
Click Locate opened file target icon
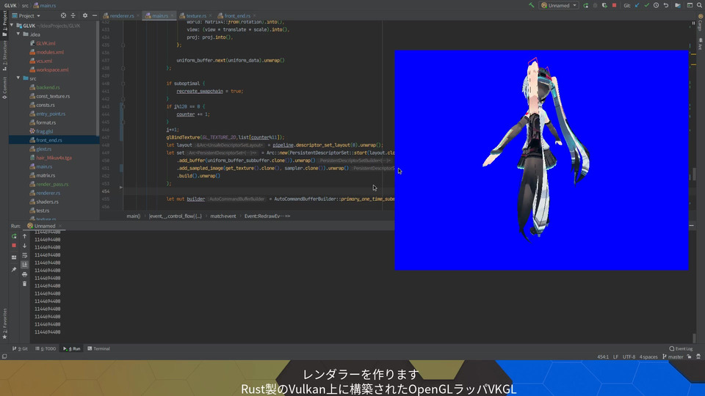pos(63,15)
